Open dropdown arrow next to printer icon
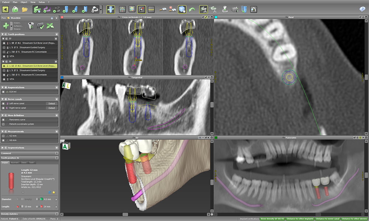Image resolution: width=369 pixels, height=221 pixels. 101,9
